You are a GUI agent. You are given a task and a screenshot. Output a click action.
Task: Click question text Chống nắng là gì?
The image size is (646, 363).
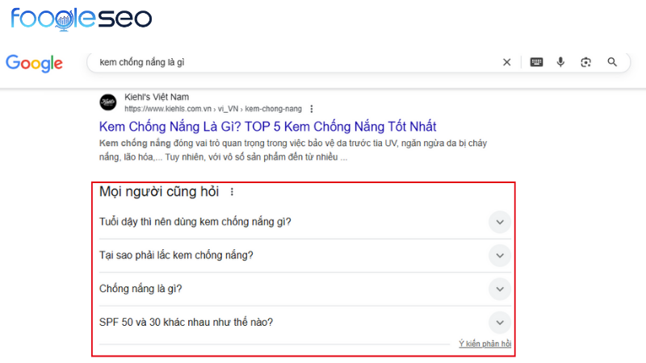141,289
